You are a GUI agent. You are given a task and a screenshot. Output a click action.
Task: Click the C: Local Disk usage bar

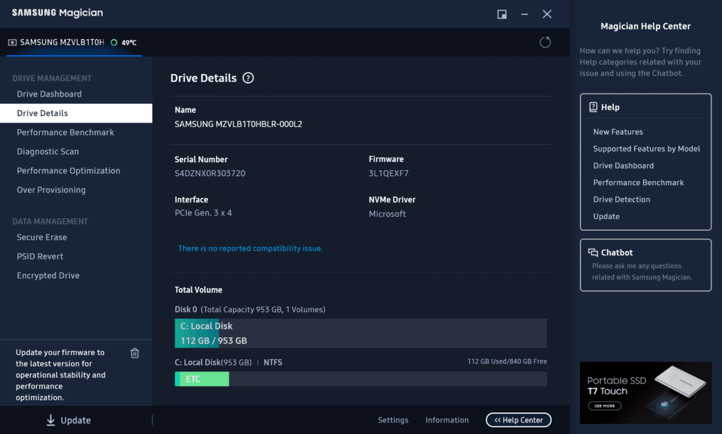point(360,333)
